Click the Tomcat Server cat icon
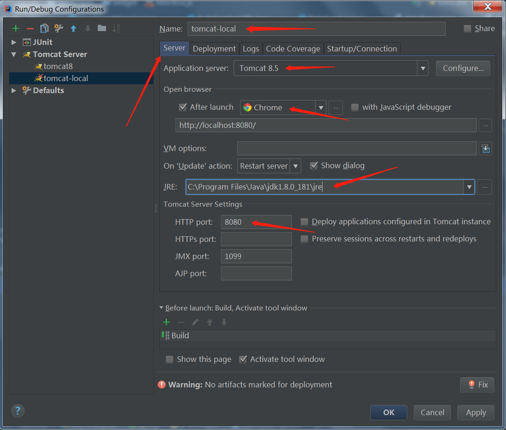 [x=27, y=54]
